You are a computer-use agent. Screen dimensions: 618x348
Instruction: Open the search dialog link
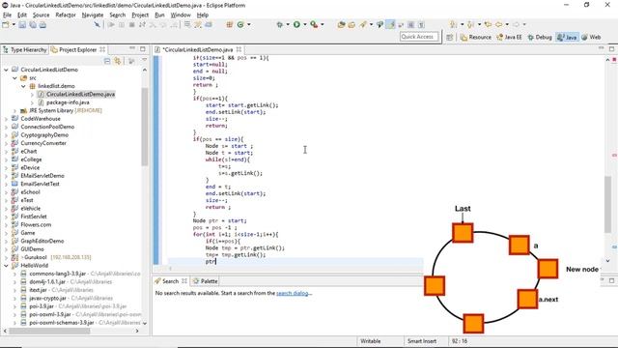coord(293,293)
